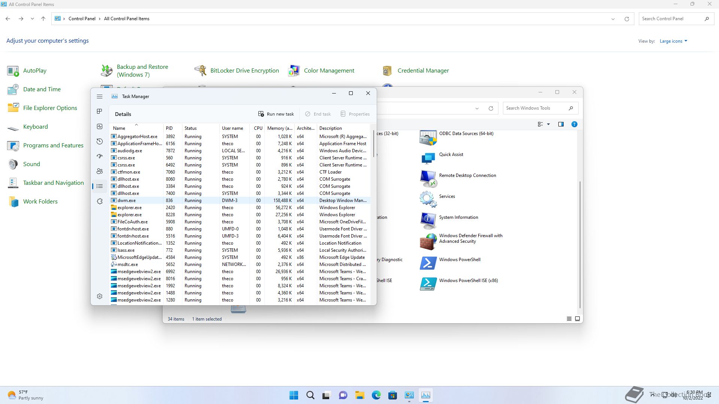
Task: Open Users page in Task Manager sidebar
Action: pos(100,171)
